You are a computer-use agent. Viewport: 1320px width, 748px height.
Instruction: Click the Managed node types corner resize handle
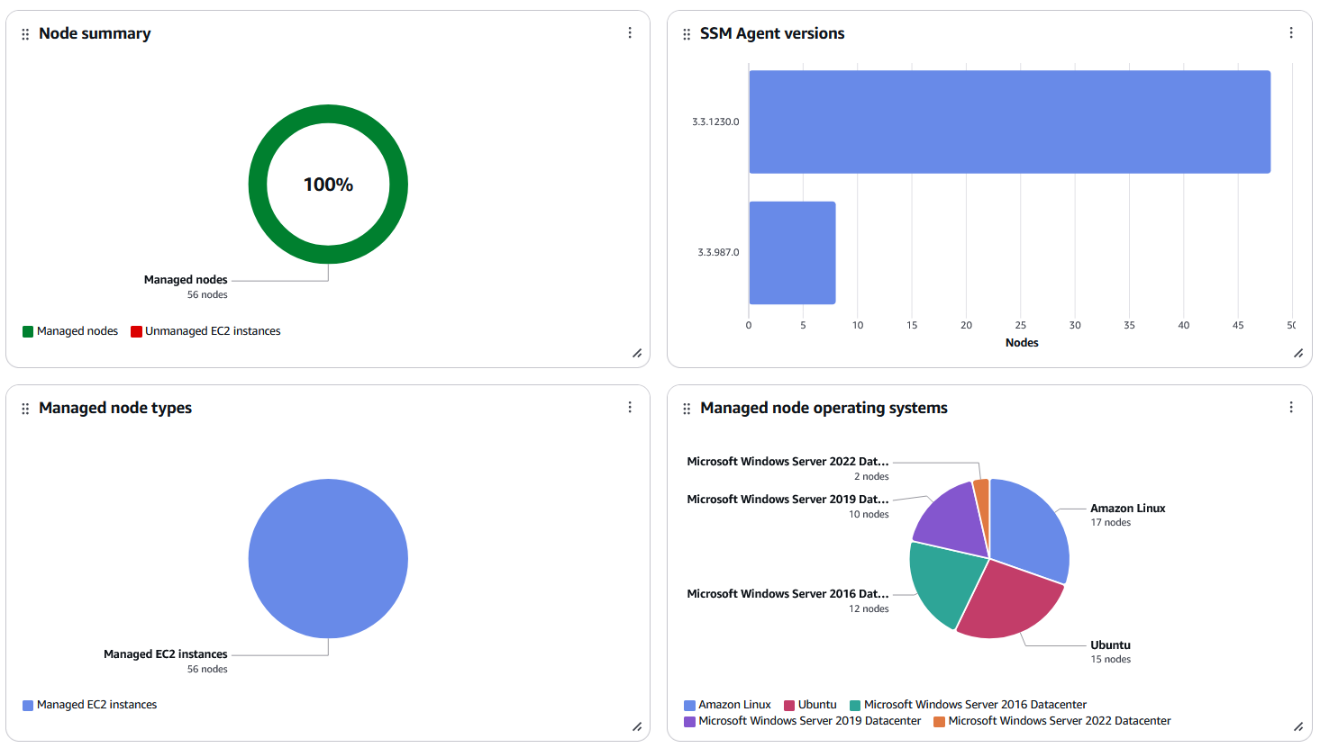point(637,727)
